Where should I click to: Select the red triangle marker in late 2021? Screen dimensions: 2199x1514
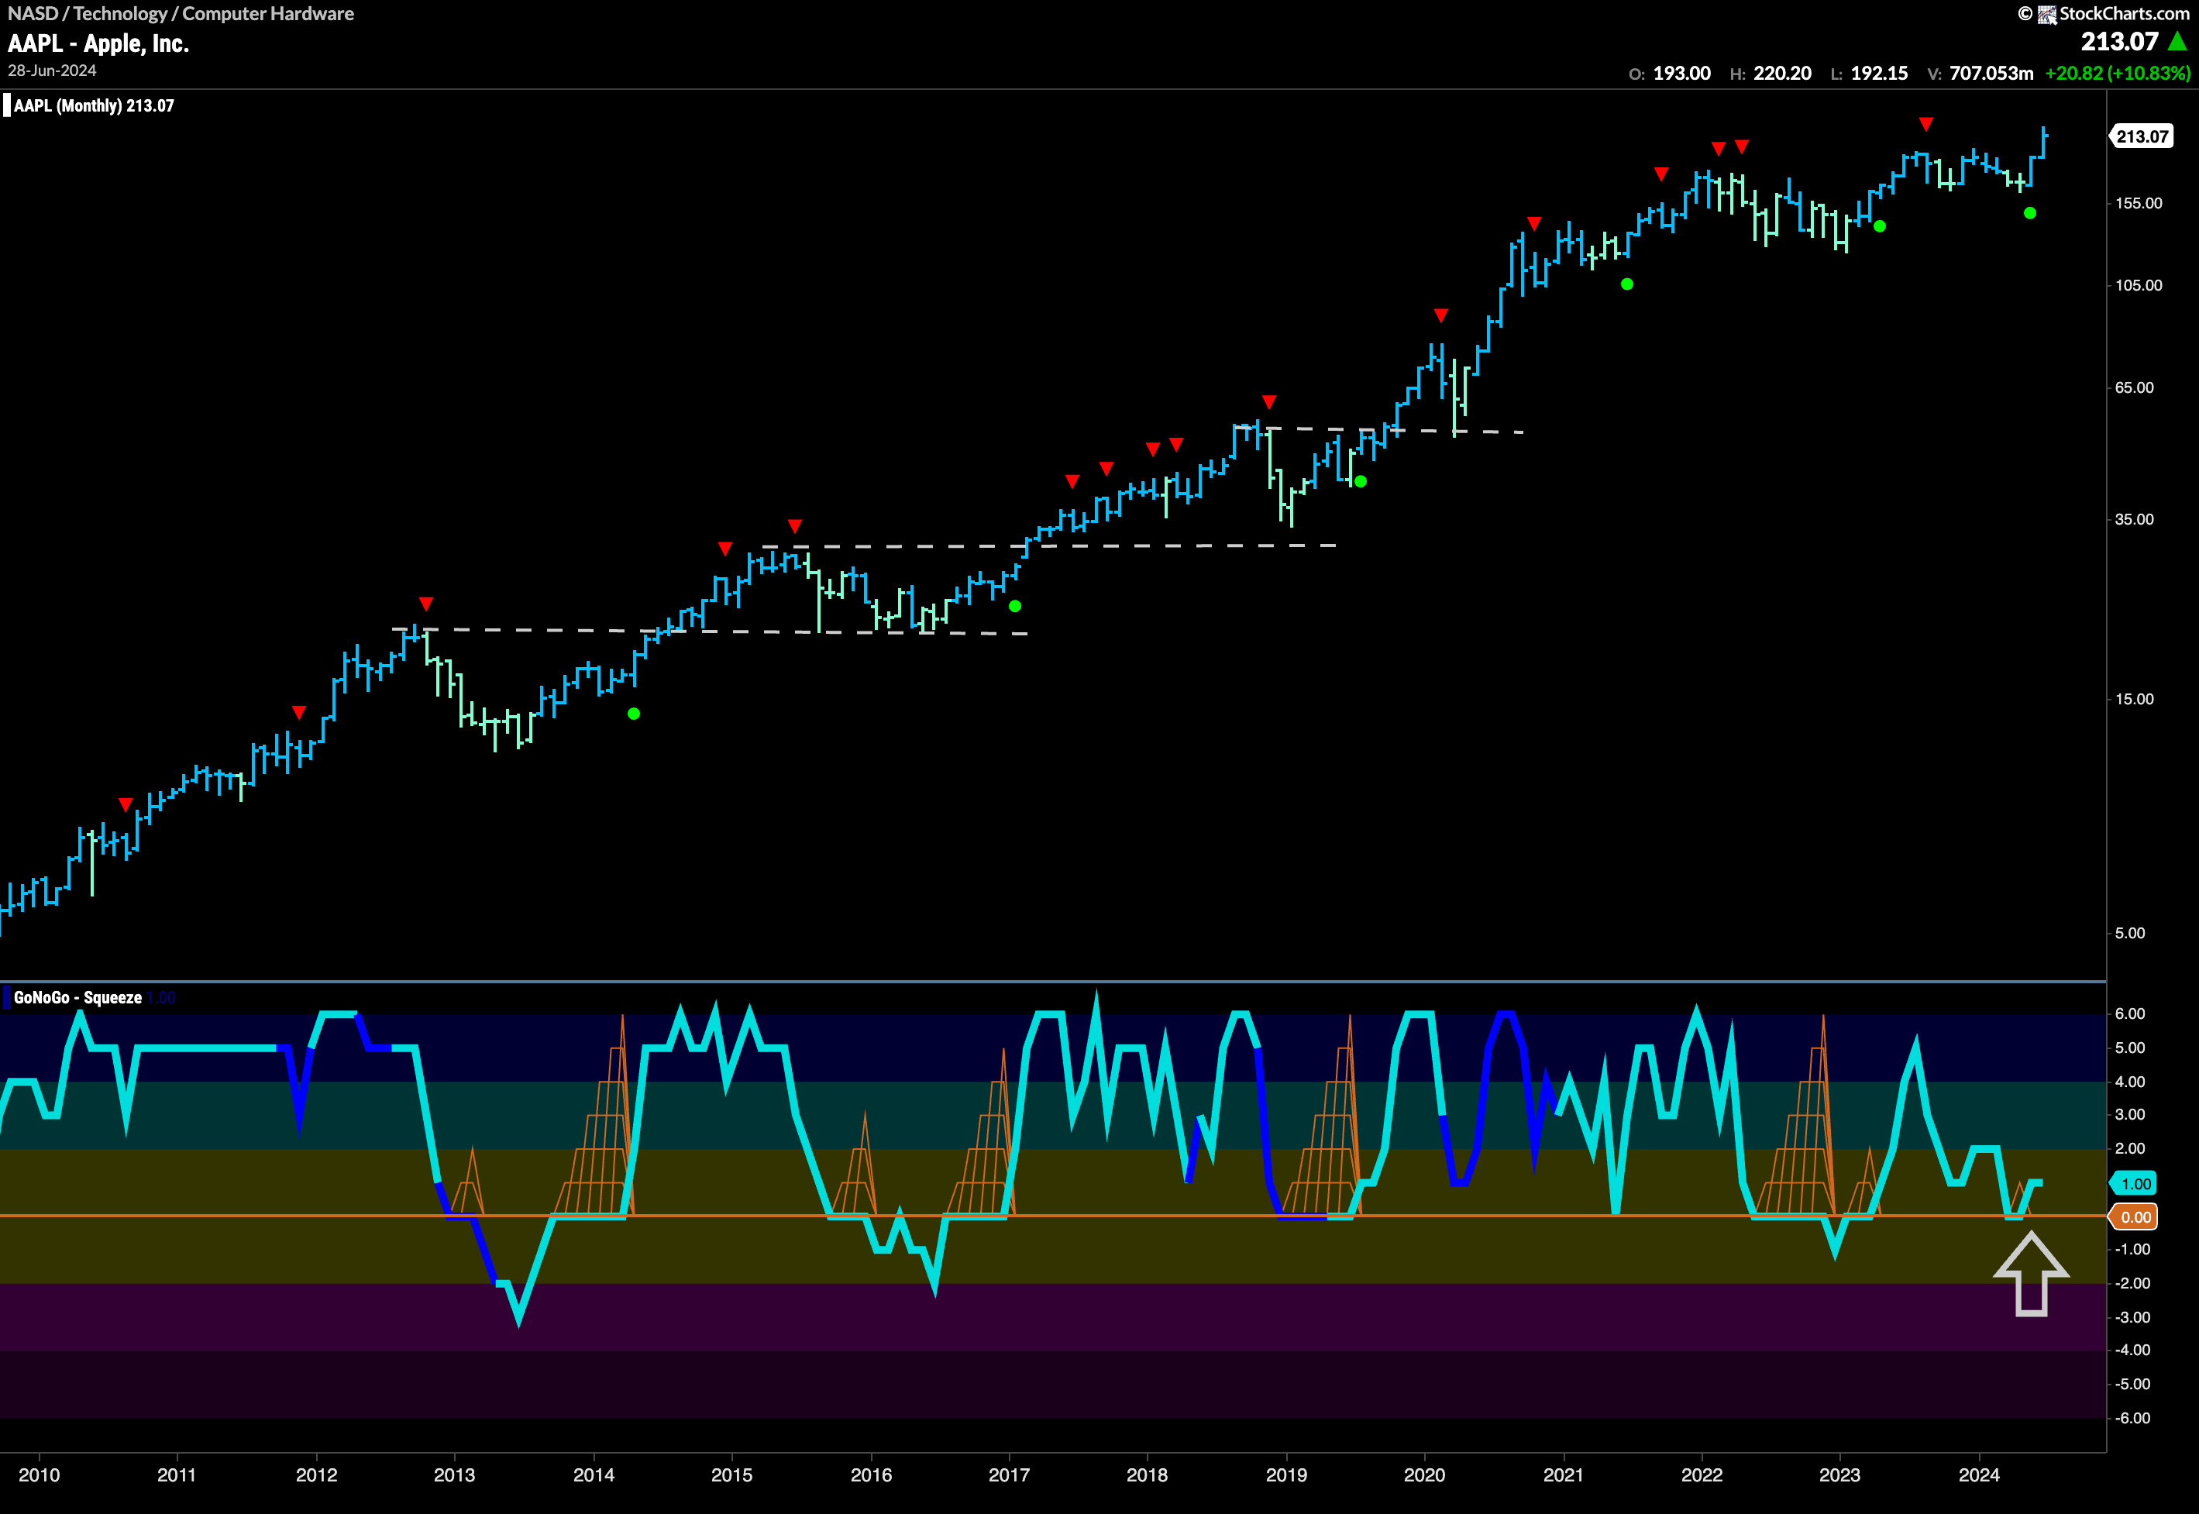tap(1661, 174)
